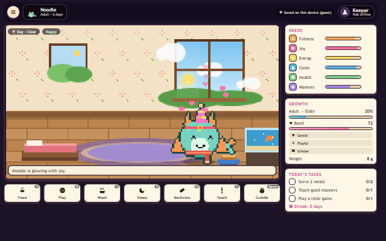
Task: Check the Serve 2 meals task
Action: 292,182
